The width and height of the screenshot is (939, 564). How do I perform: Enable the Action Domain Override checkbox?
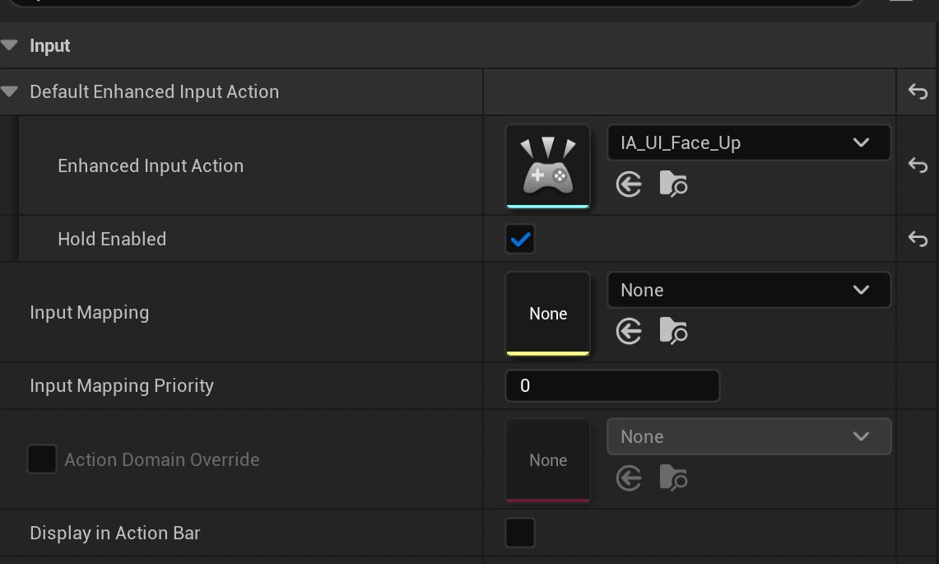pos(42,459)
